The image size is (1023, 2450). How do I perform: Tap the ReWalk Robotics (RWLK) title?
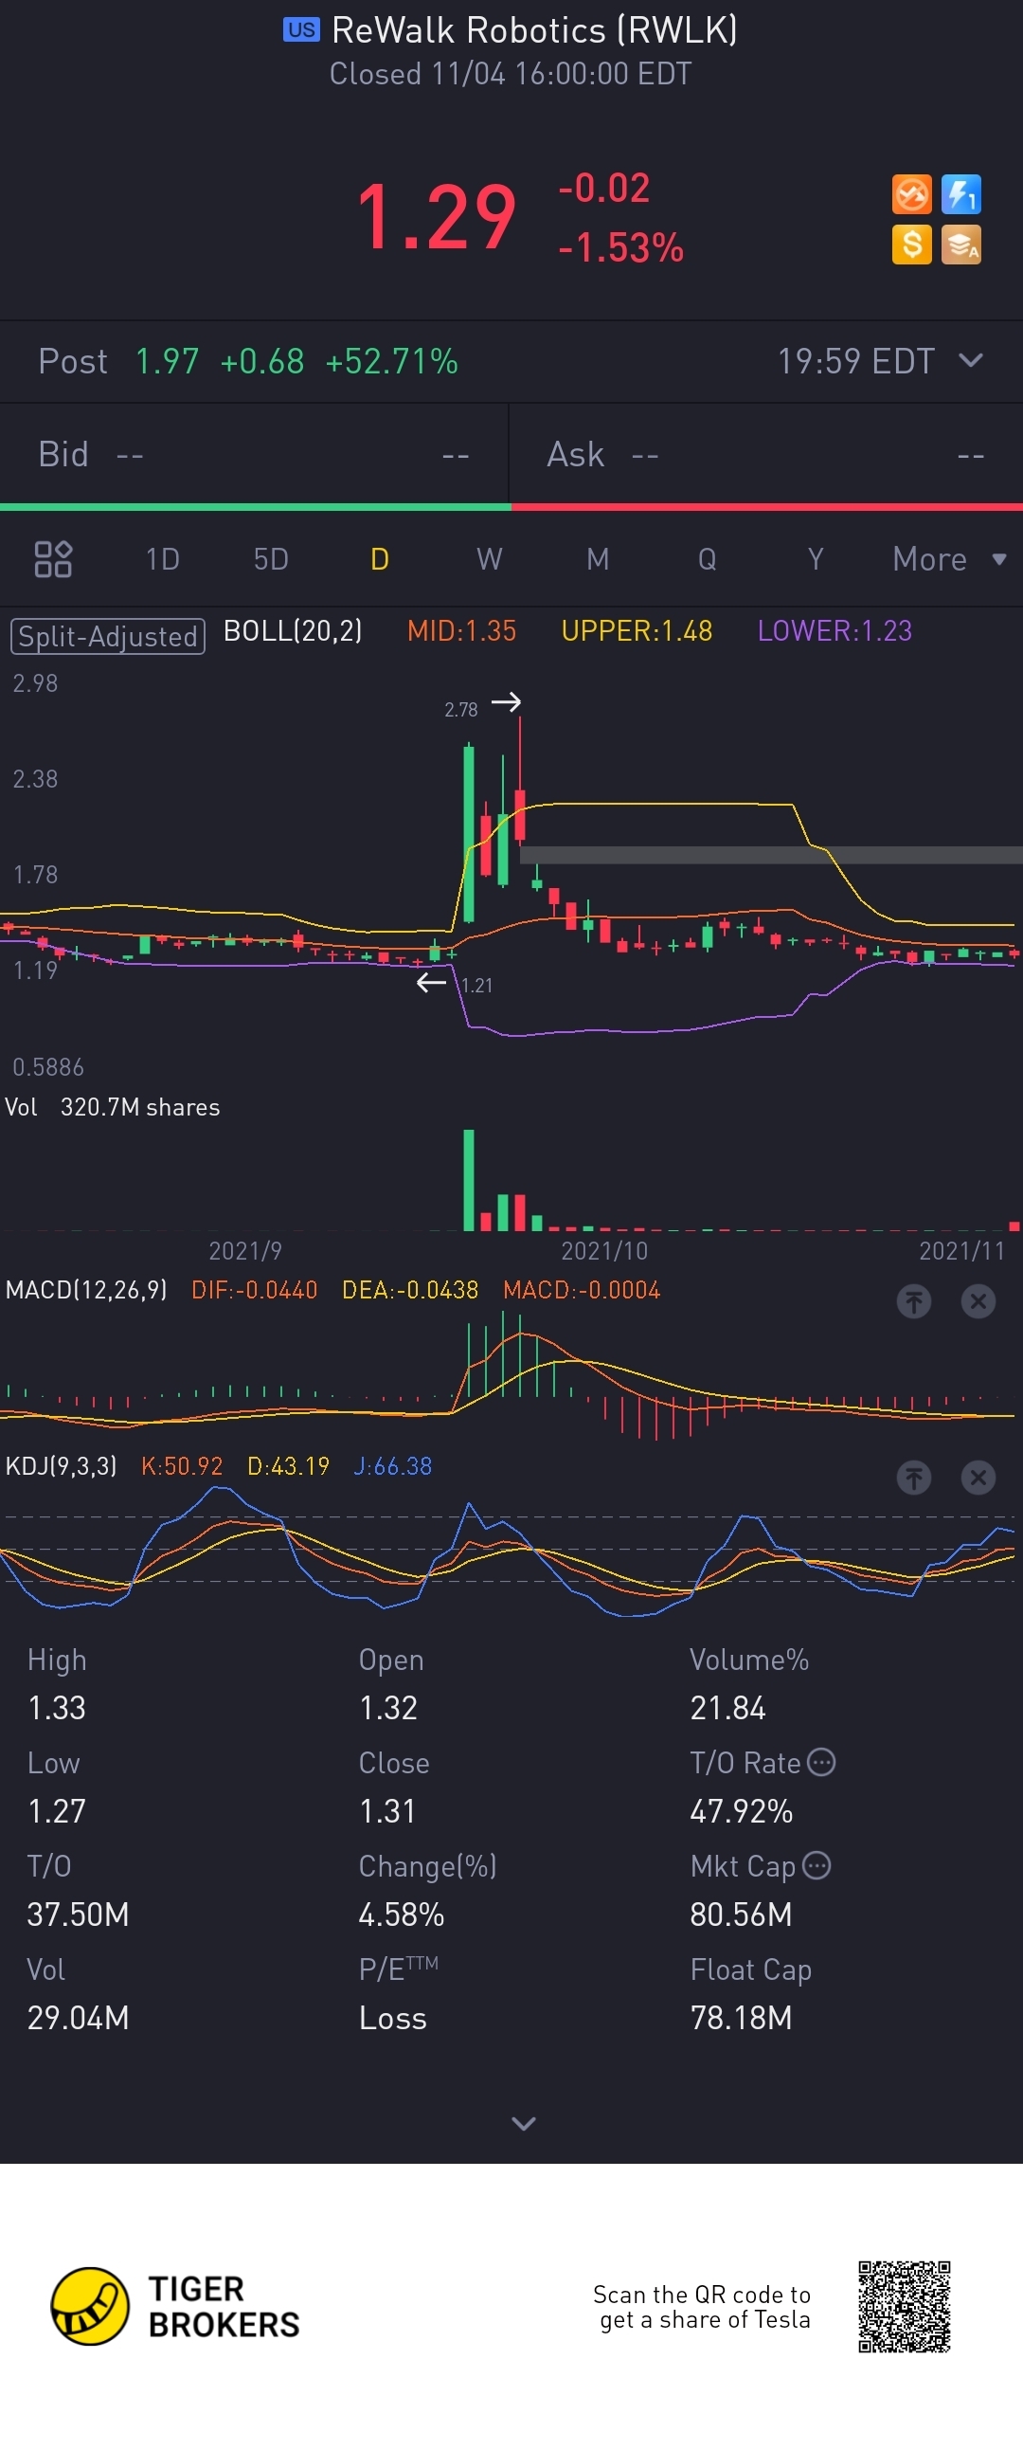tap(534, 30)
